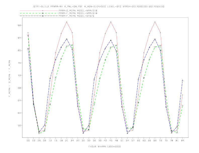The width and height of the screenshot is (199, 153).
Task: Click x-axis forecast hour label 24
Action: click(72, 140)
